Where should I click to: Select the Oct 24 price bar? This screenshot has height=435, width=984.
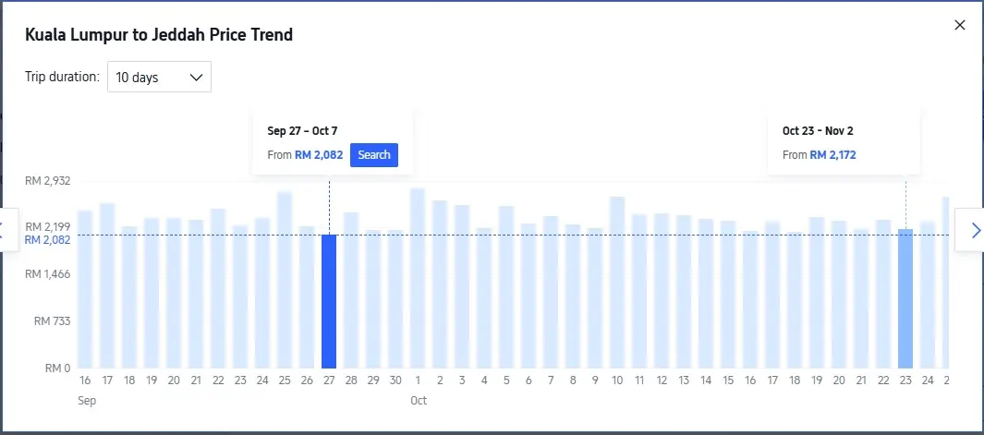(928, 296)
